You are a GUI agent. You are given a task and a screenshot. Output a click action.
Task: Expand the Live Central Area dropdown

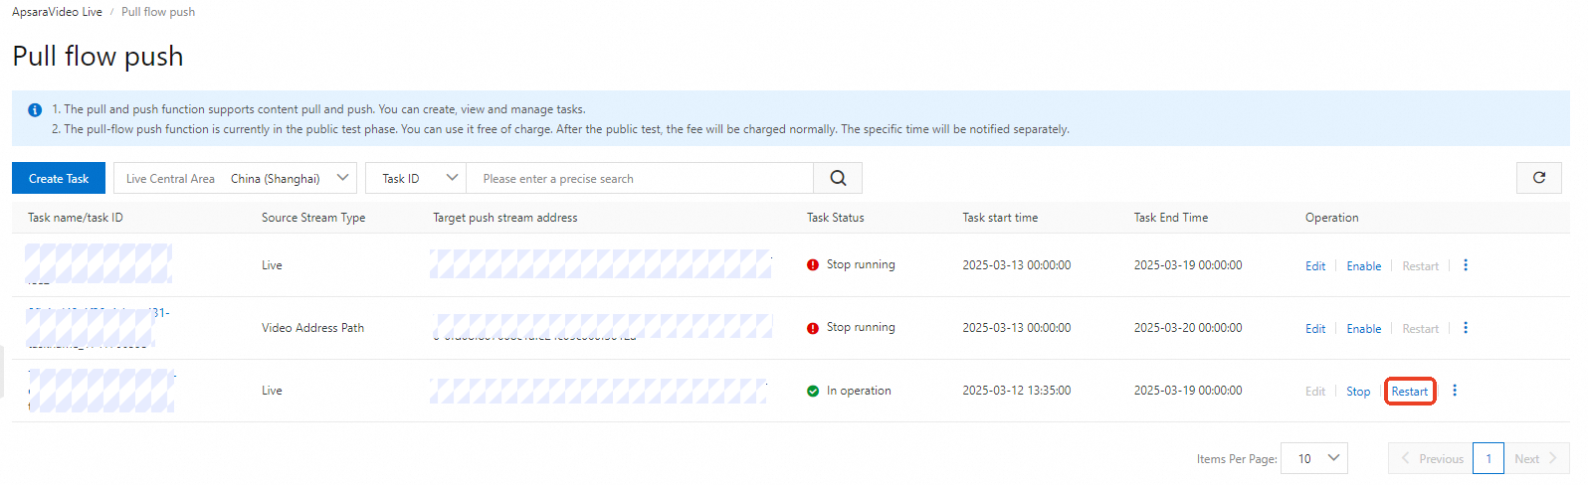pyautogui.click(x=236, y=179)
